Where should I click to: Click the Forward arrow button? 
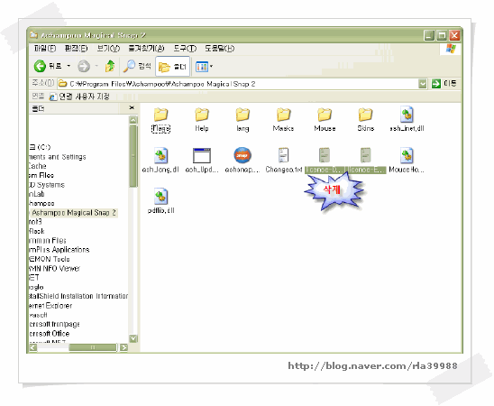(x=84, y=66)
